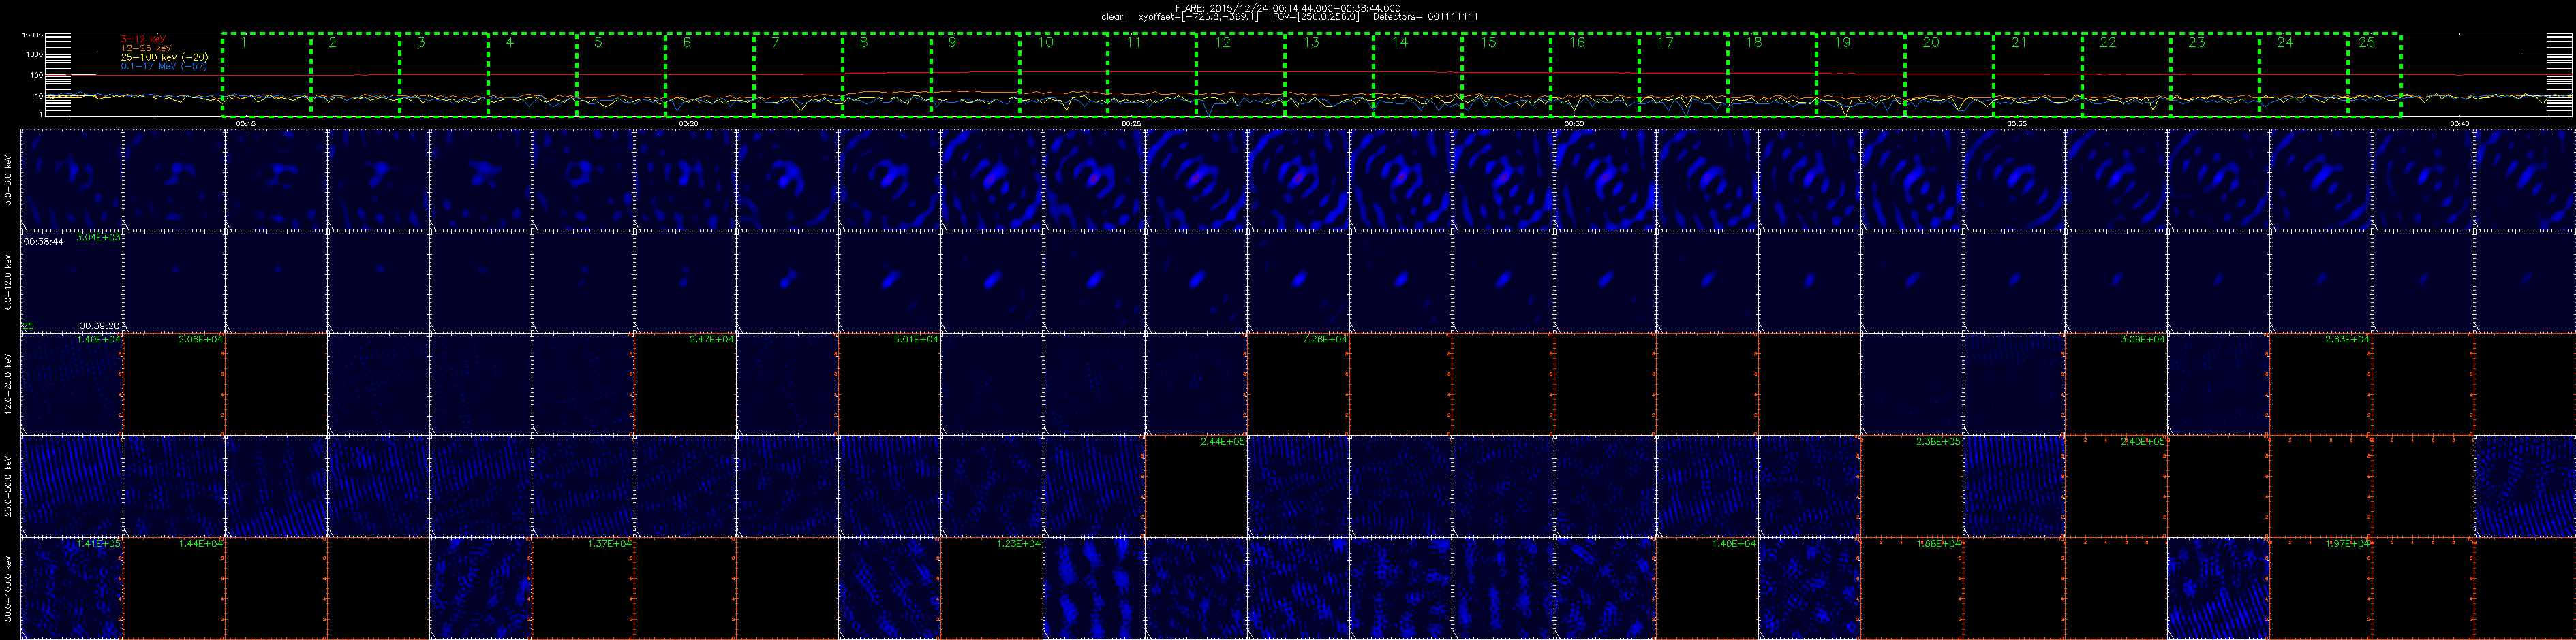Select time interval marker 4
This screenshot has height=640, width=2576.
click(510, 43)
